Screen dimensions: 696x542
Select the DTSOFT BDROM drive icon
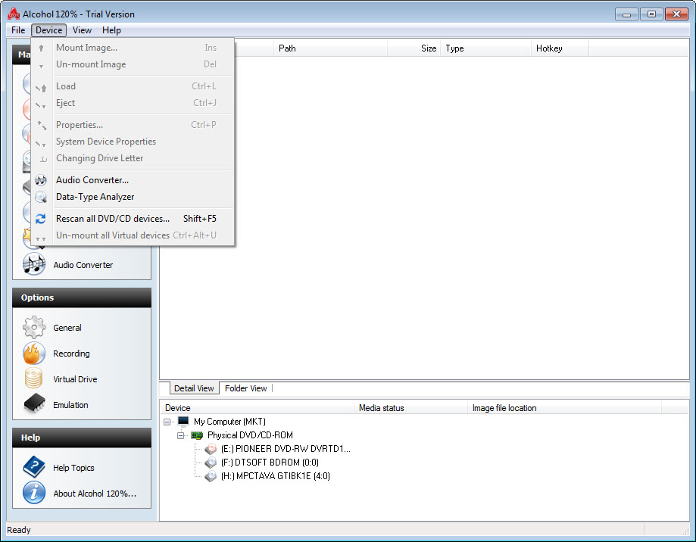tap(211, 463)
